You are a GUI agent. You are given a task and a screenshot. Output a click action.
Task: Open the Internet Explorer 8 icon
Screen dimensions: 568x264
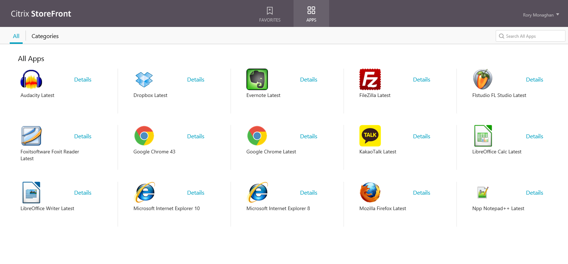point(258,193)
